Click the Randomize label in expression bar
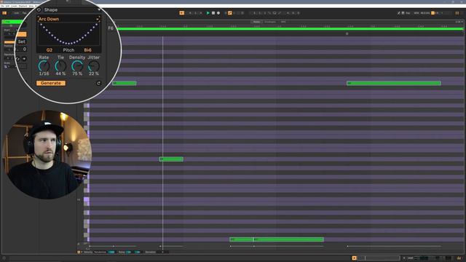 pos(100,253)
